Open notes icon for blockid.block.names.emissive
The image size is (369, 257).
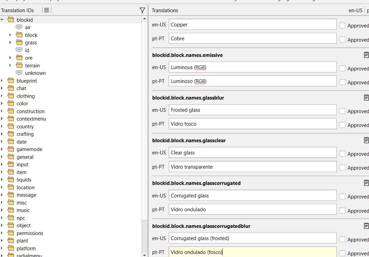[x=366, y=55]
